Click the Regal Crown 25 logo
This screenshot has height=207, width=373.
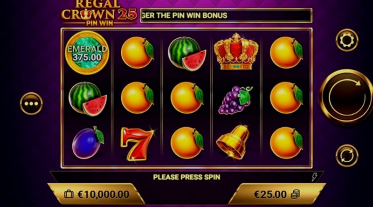point(99,13)
